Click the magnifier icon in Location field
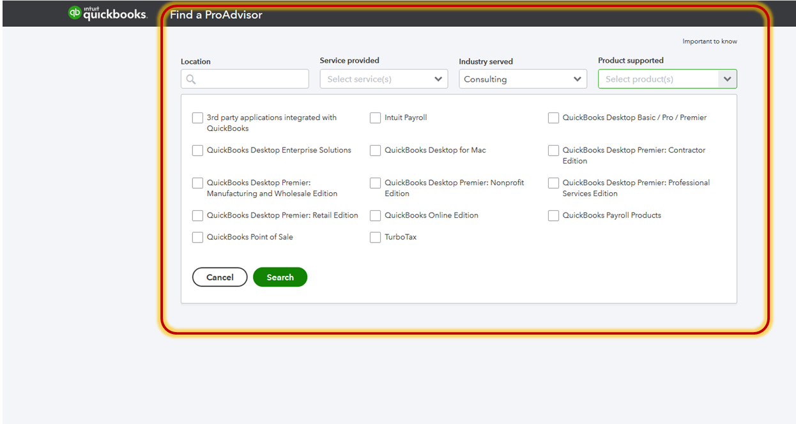Screen dimensions: 796x424 tap(191, 79)
